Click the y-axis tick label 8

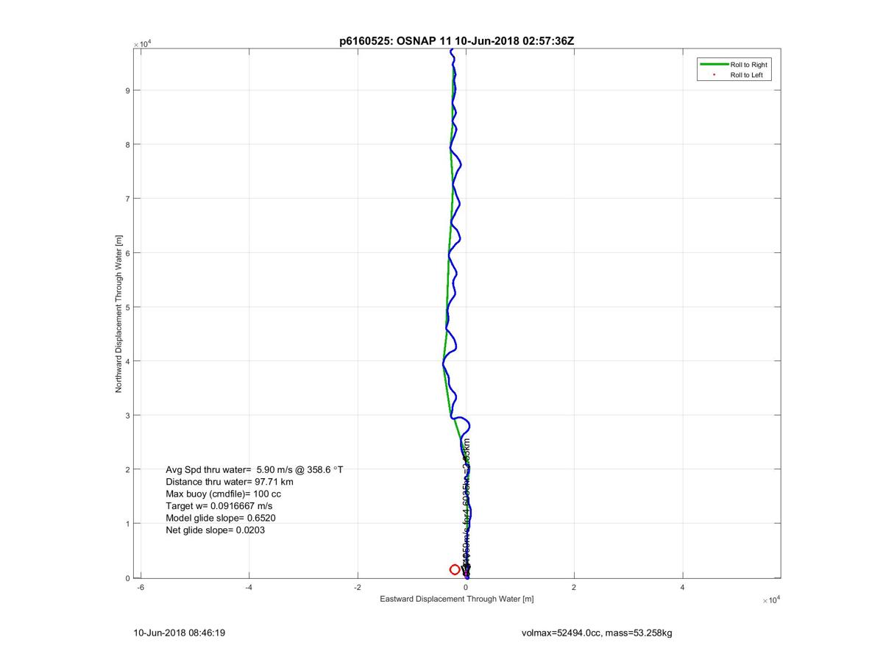(x=128, y=144)
